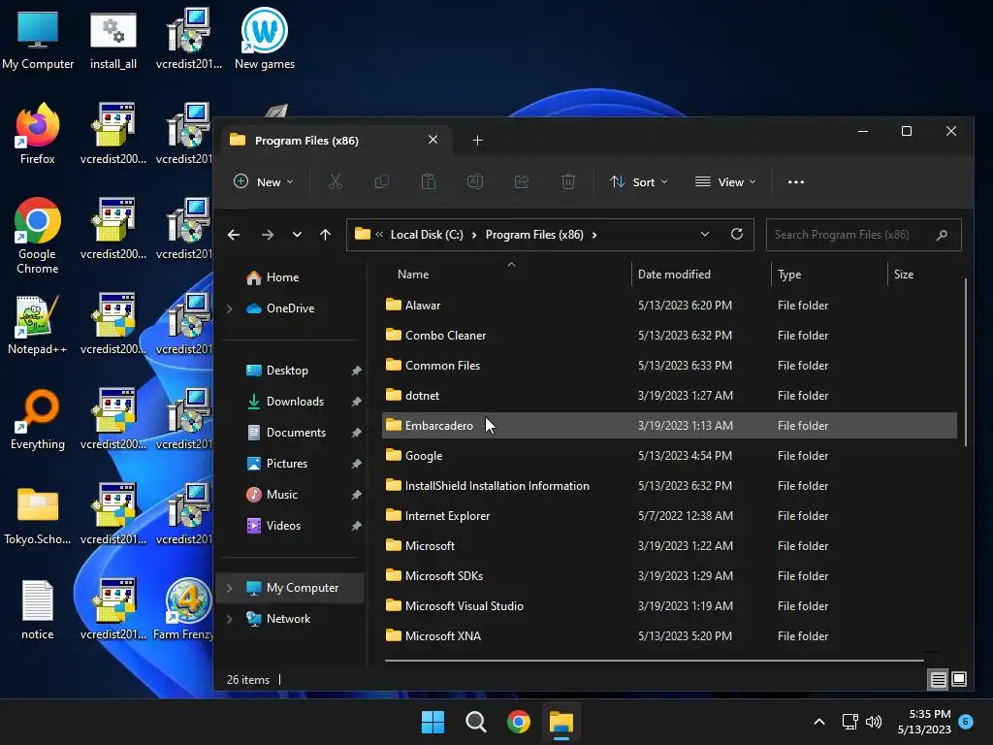
Task: Show hidden tray icons chevron
Action: 818,722
